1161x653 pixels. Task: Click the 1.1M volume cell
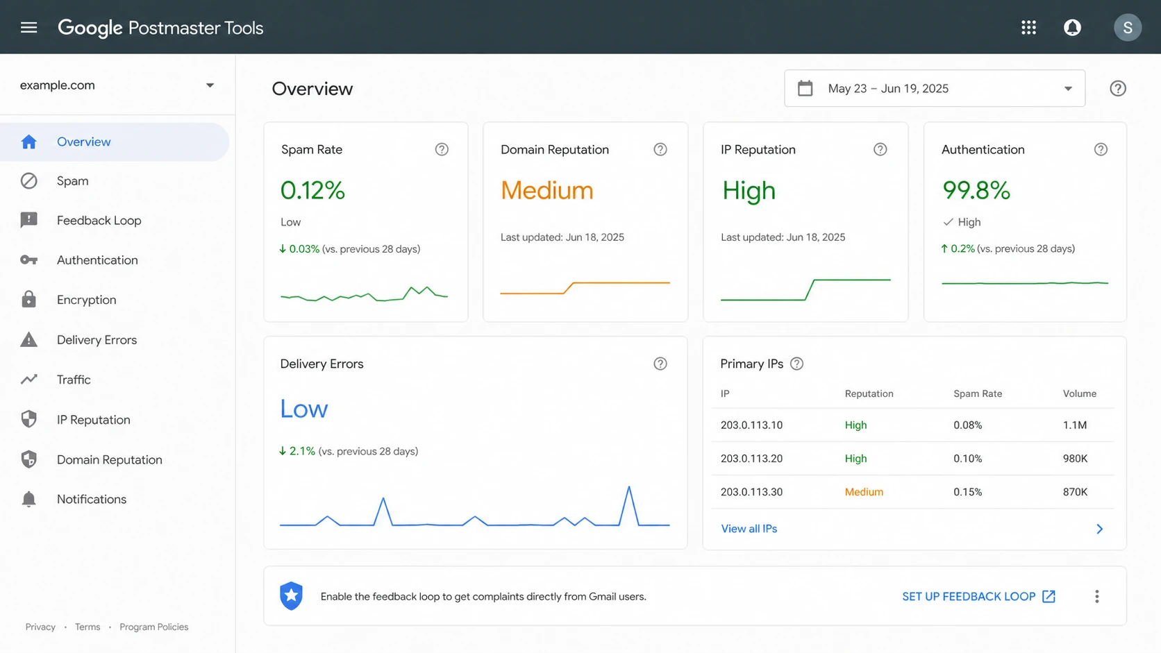point(1075,425)
